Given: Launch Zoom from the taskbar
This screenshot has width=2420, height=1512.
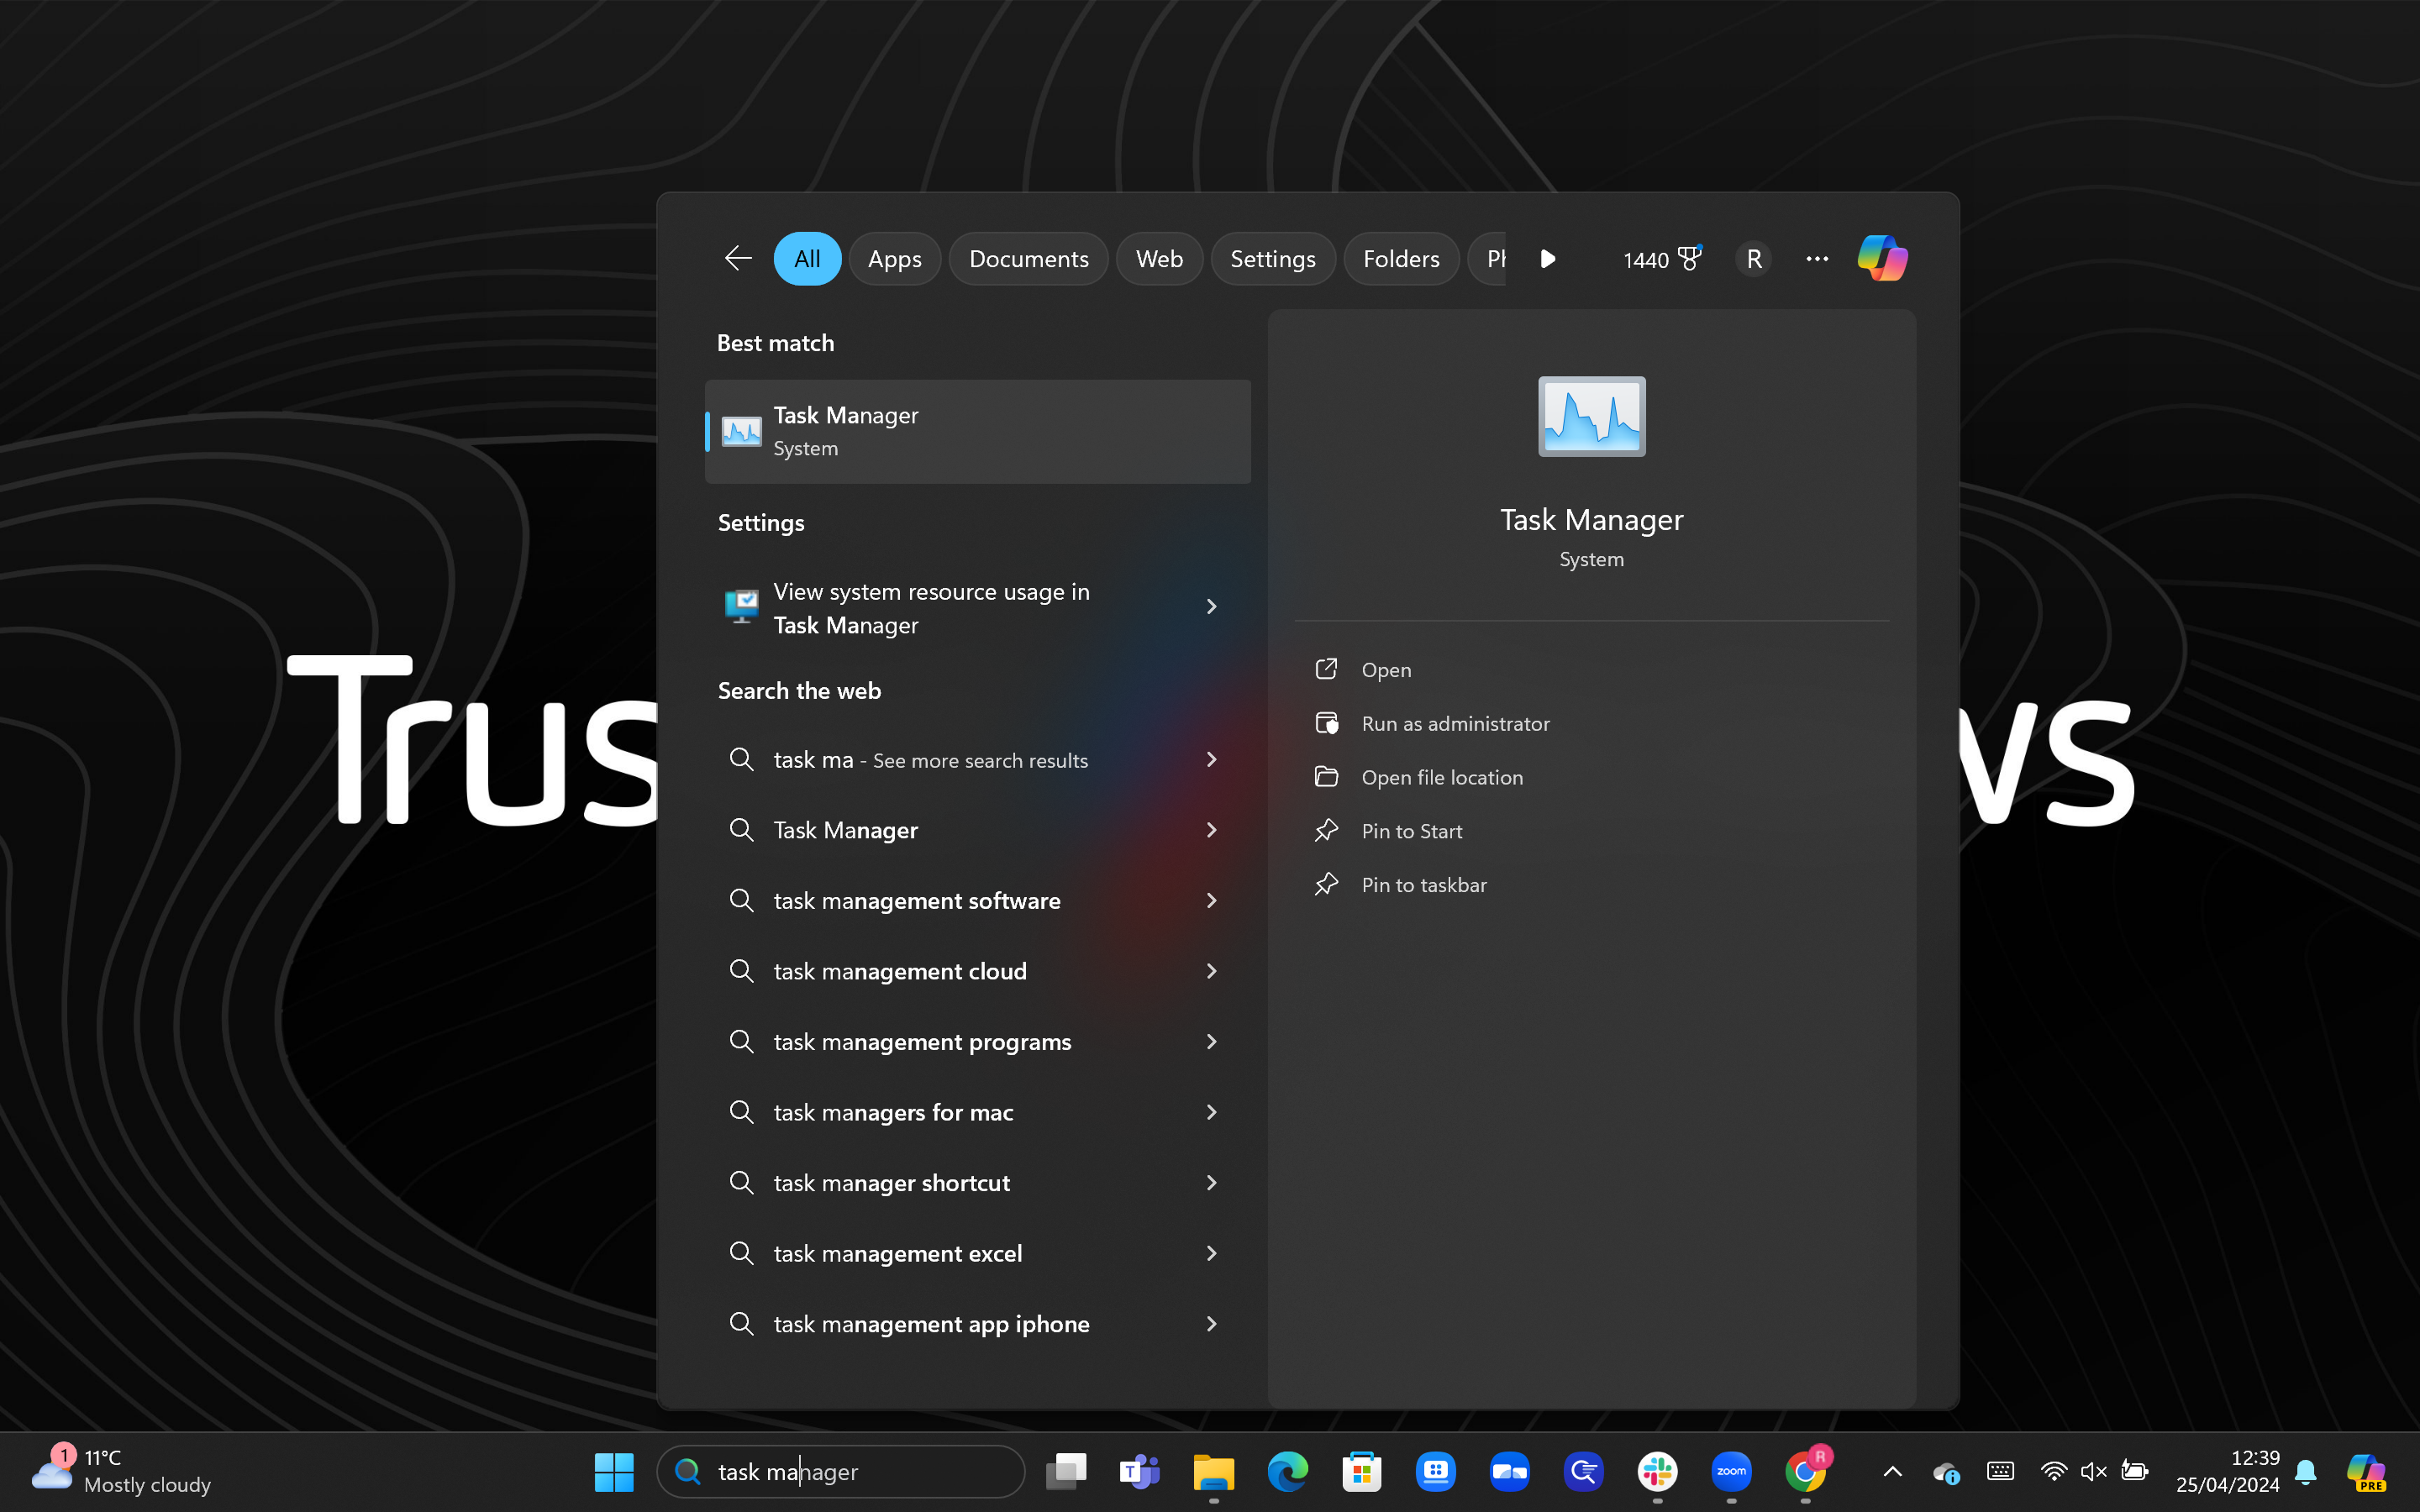Looking at the screenshot, I should coord(1731,1471).
